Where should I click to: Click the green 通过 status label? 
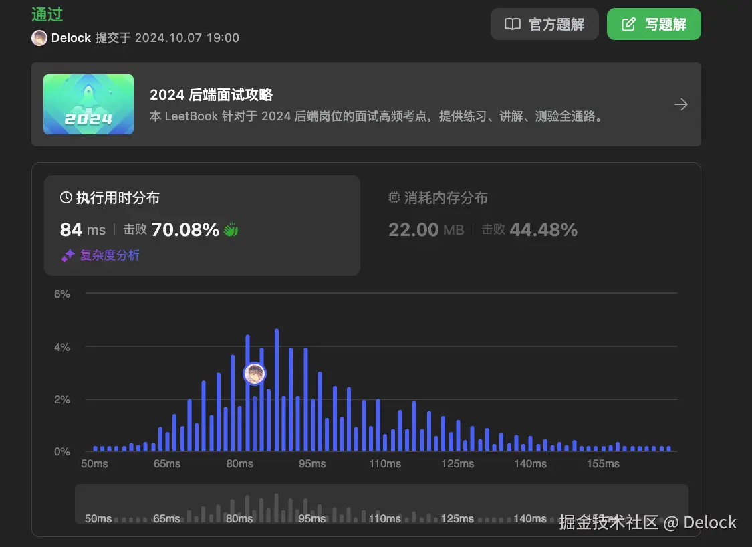(46, 13)
